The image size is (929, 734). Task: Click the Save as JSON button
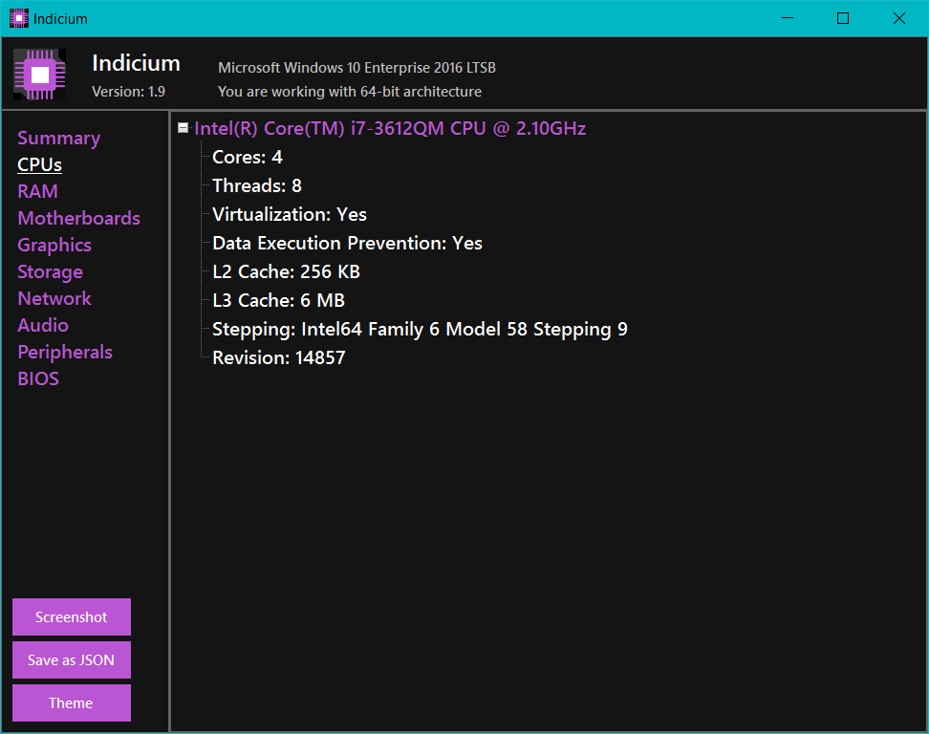coord(72,660)
